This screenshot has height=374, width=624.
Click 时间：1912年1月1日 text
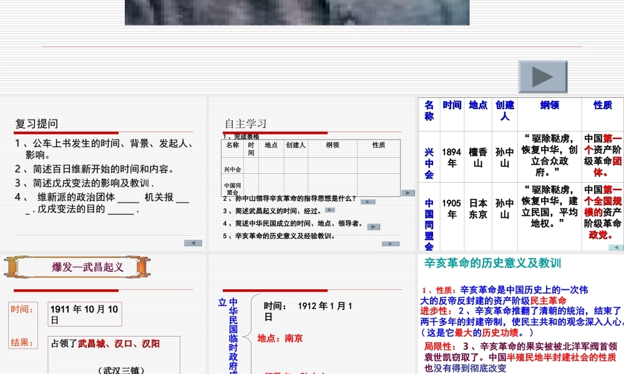coord(308,311)
